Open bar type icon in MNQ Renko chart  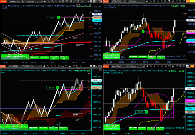[44, 66]
